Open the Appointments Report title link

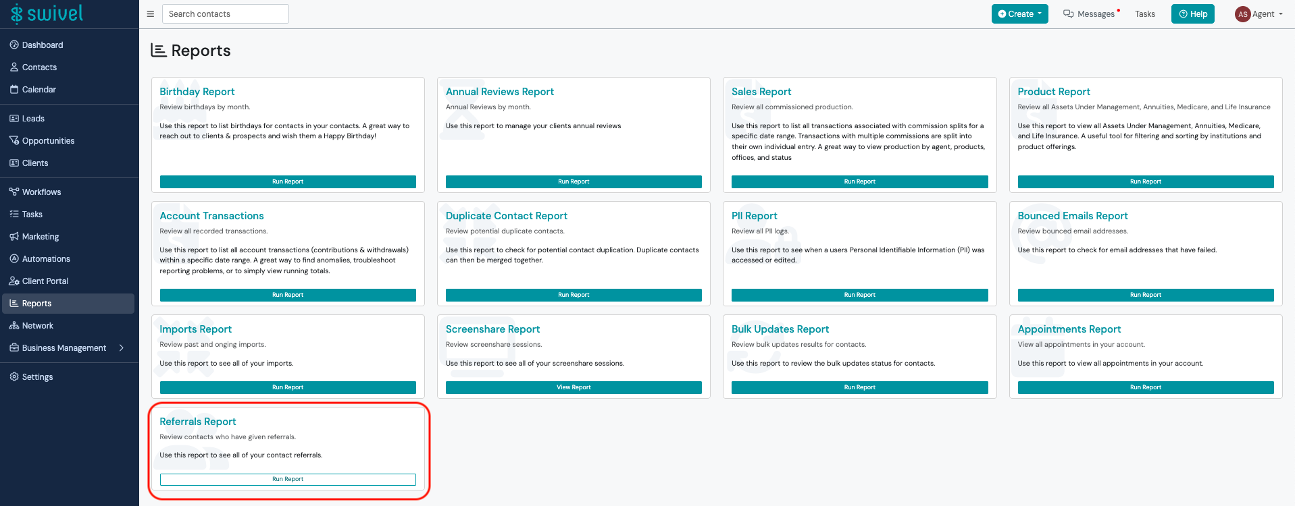click(x=1069, y=329)
